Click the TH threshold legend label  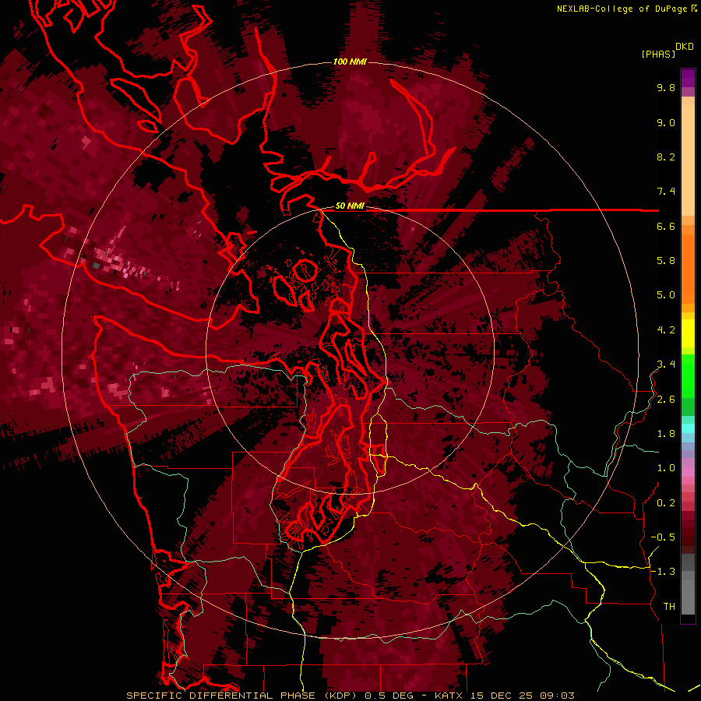(669, 607)
